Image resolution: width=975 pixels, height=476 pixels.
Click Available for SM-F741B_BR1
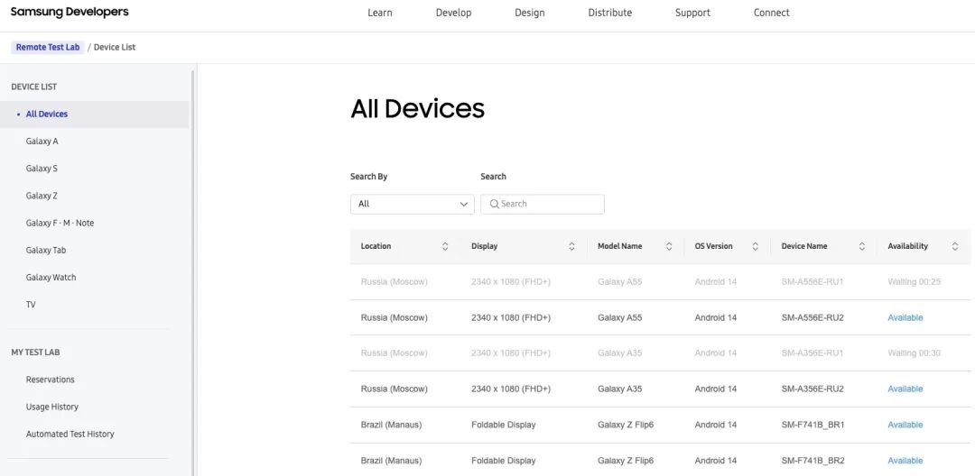pos(905,426)
